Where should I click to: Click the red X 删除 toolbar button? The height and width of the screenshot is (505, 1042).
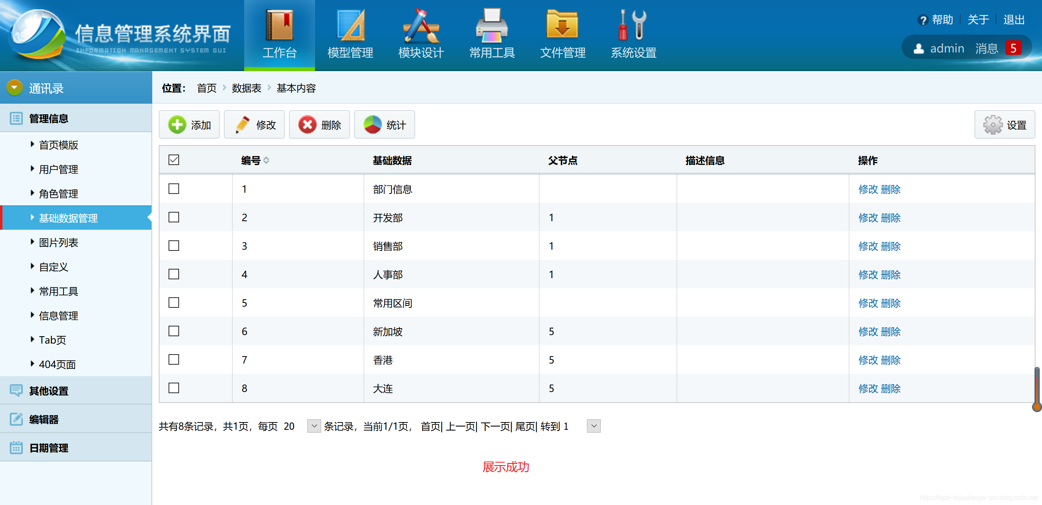click(320, 125)
